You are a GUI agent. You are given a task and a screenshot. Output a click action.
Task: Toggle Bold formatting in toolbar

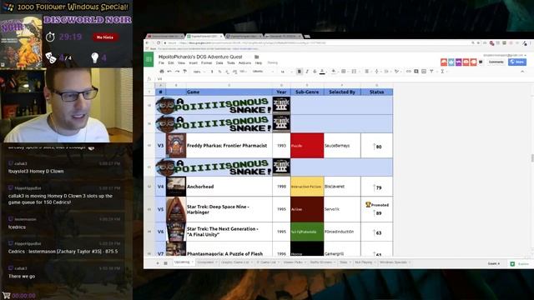pos(300,72)
